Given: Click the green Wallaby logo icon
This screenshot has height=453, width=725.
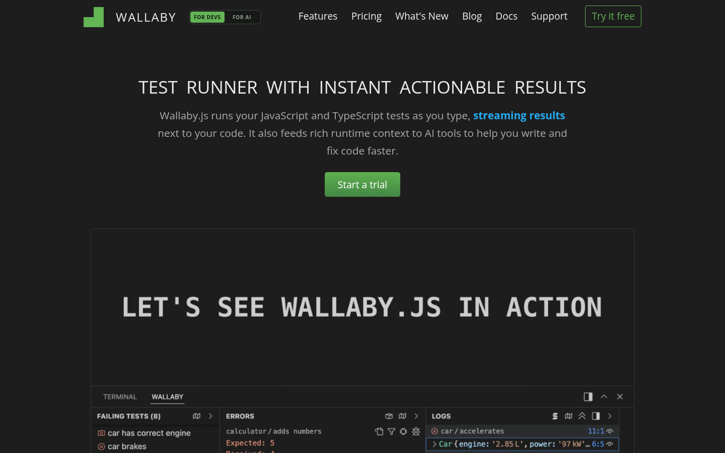Looking at the screenshot, I should [94, 17].
